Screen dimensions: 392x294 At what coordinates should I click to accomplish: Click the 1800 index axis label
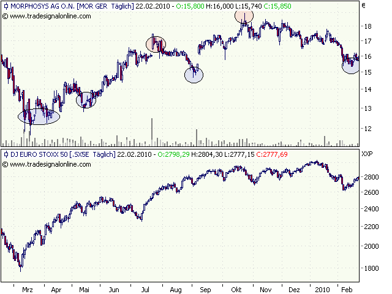pos(371,268)
